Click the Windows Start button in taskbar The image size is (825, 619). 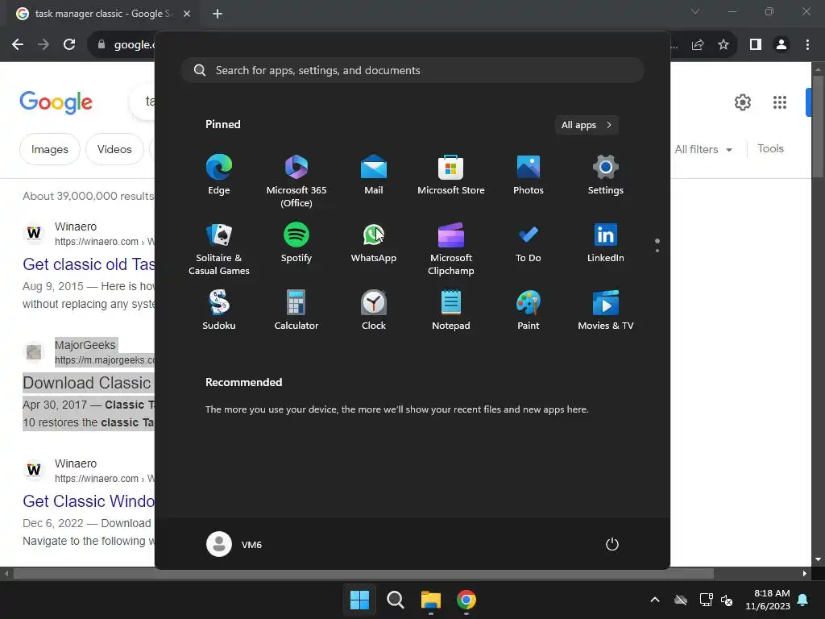(360, 600)
